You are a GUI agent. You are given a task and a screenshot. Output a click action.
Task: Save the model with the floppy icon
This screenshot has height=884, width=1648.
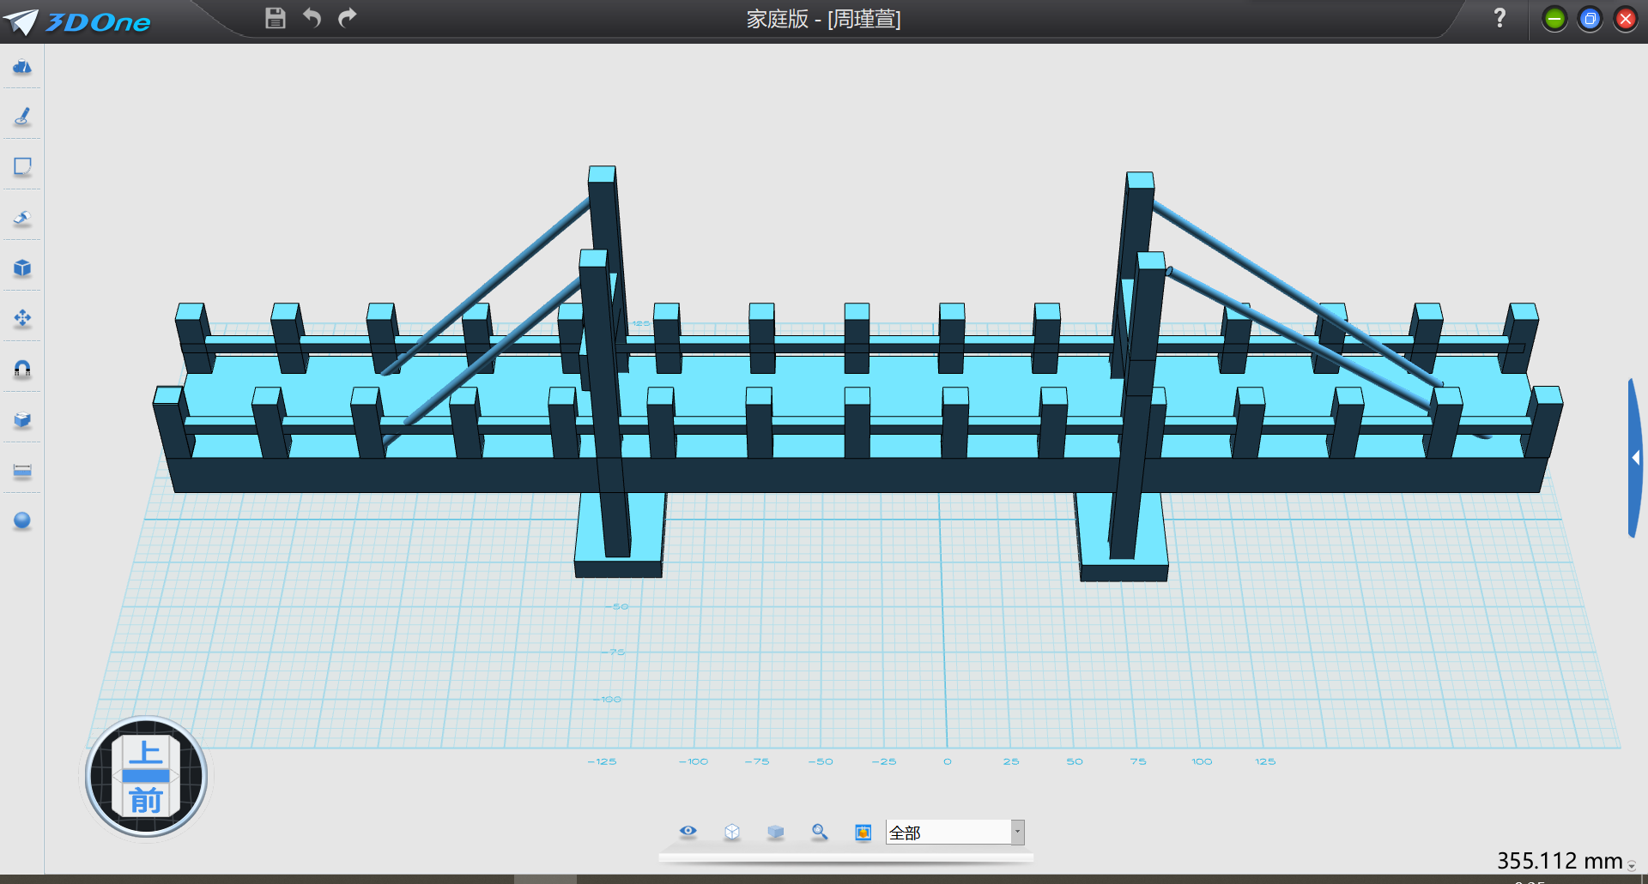[275, 18]
